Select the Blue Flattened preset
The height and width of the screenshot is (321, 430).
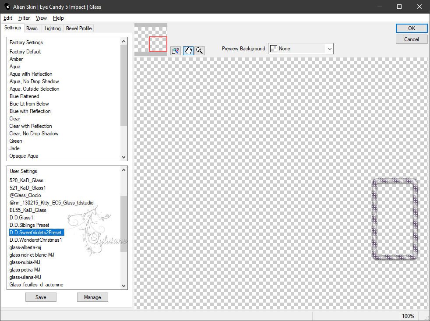click(24, 96)
